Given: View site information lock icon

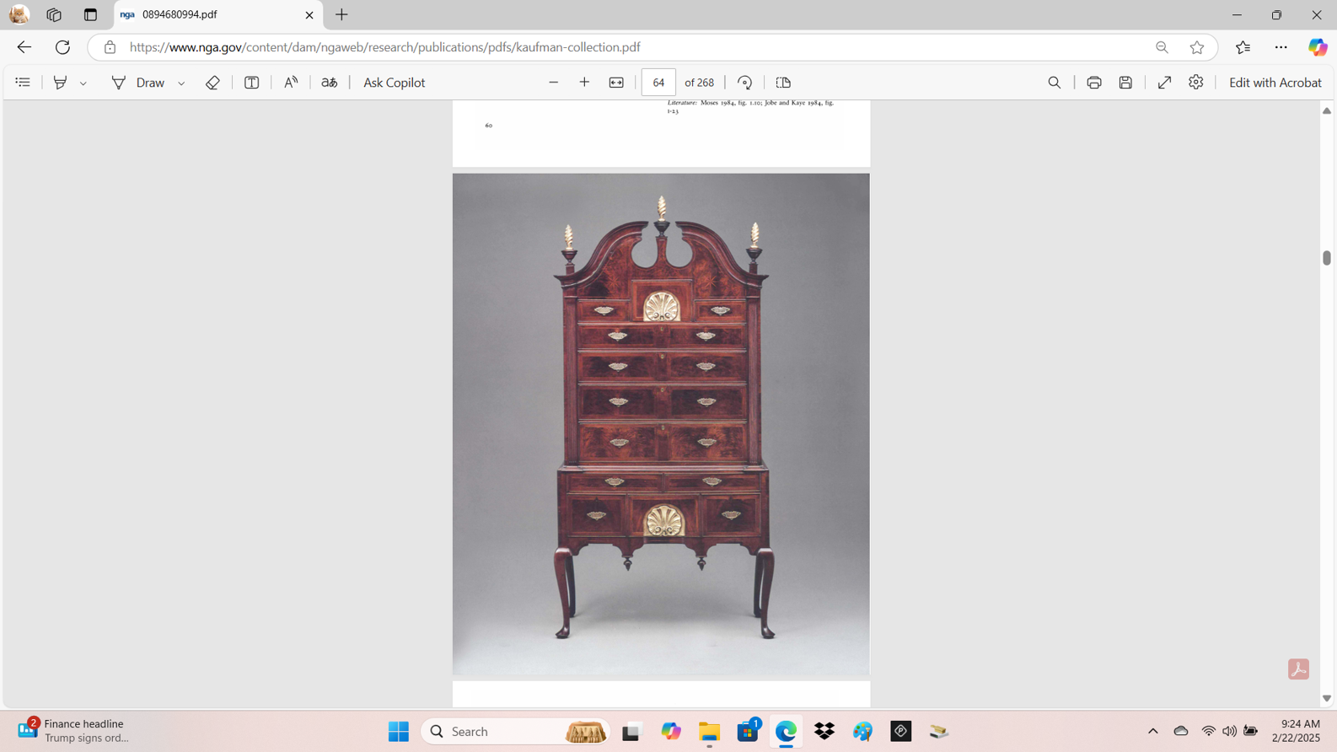Looking at the screenshot, I should pos(110,47).
